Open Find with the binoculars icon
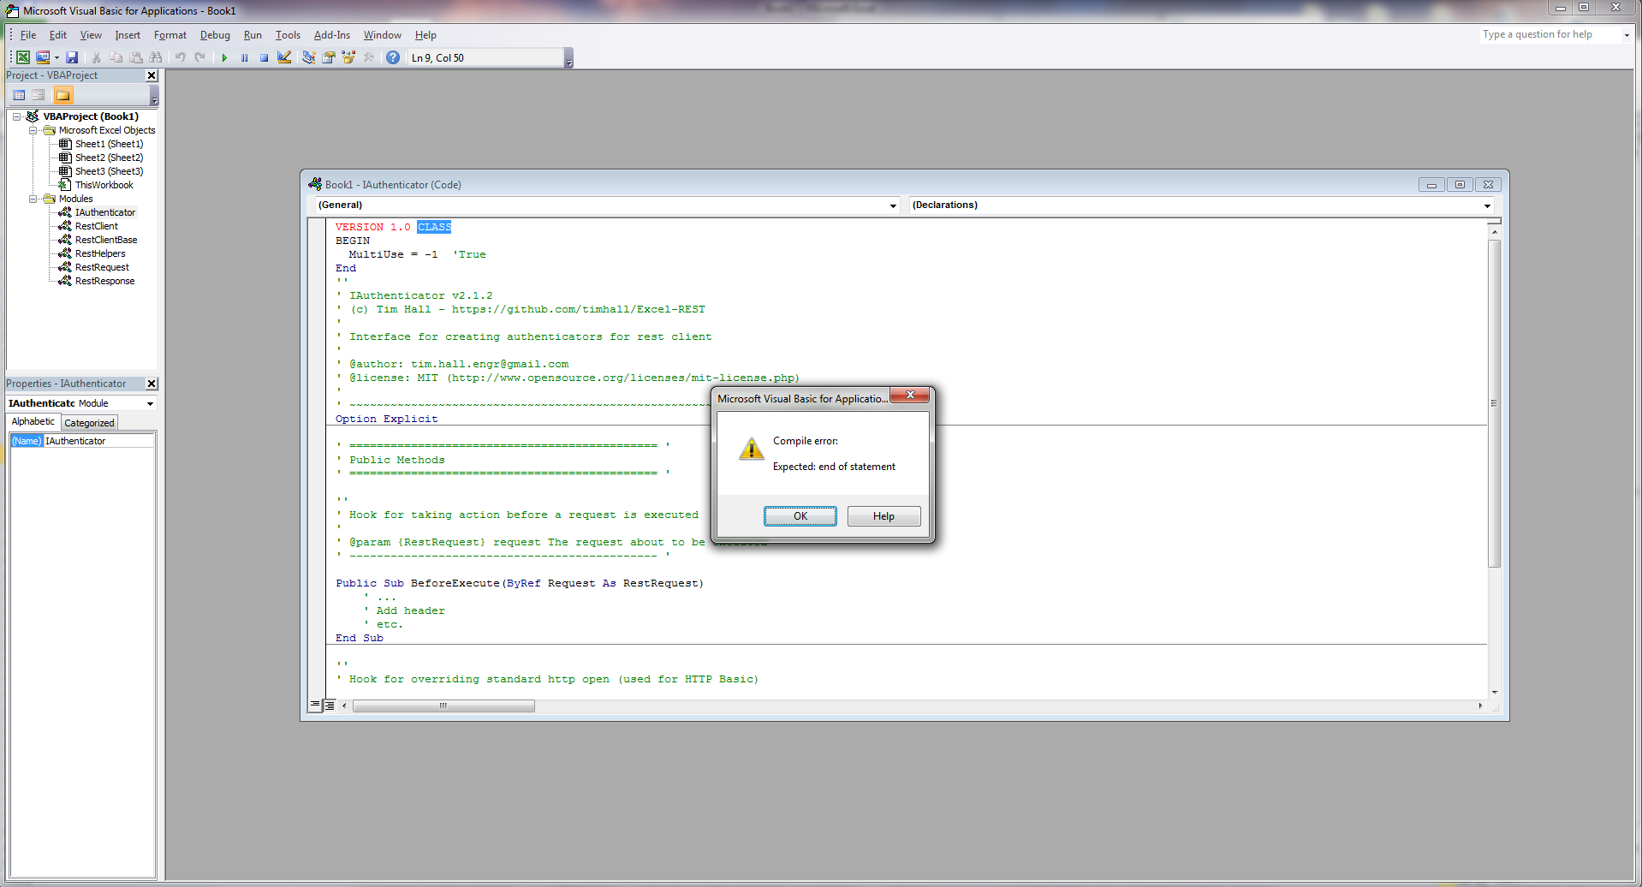Viewport: 1642px width, 887px height. click(156, 57)
